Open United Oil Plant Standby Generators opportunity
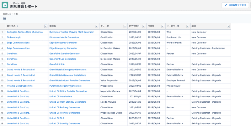Screen dimensions: 251x128 [67, 102]
